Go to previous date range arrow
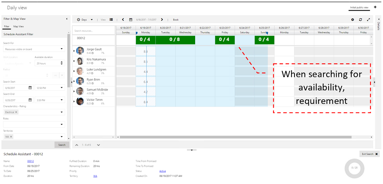Screen dimensions: 383x184 pos(123,20)
